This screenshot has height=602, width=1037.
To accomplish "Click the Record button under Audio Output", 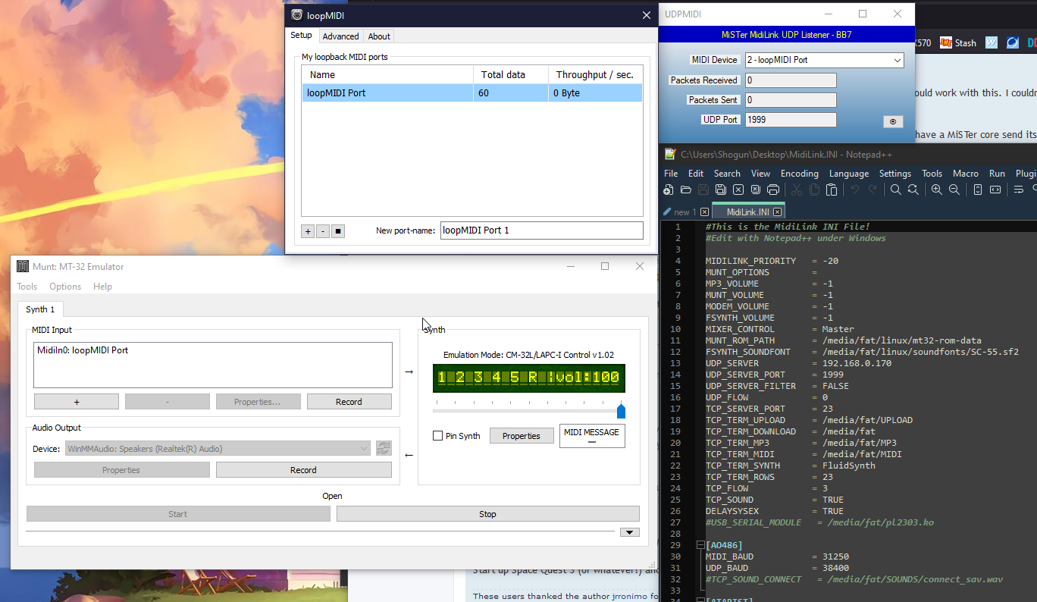I will [x=303, y=470].
